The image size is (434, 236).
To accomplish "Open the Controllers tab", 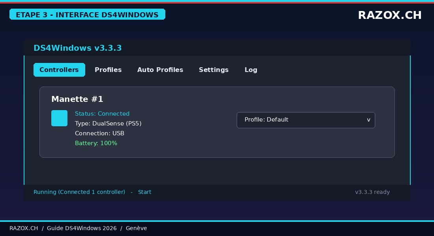I will click(59, 70).
